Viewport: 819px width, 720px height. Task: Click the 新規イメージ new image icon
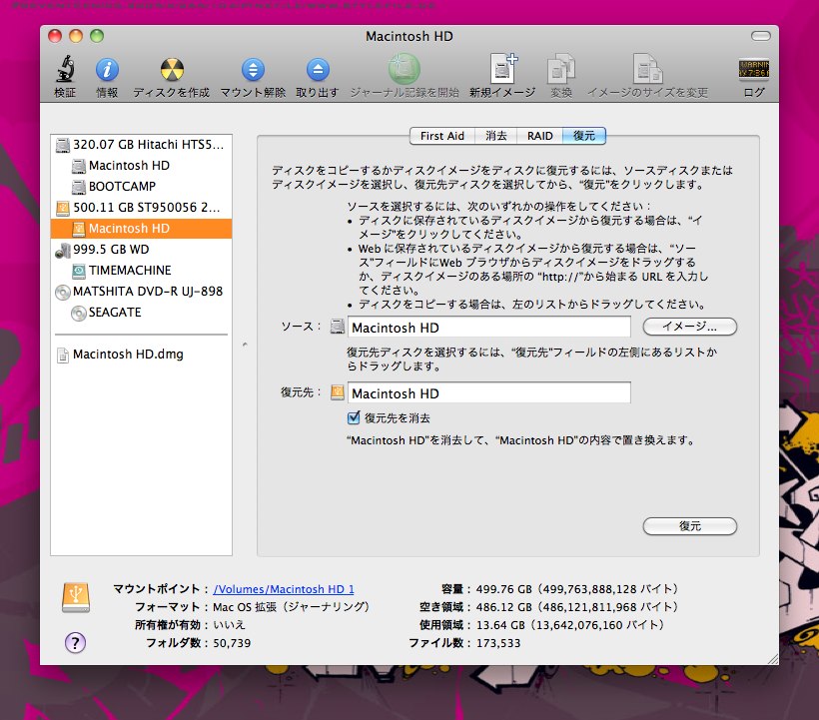tap(502, 68)
